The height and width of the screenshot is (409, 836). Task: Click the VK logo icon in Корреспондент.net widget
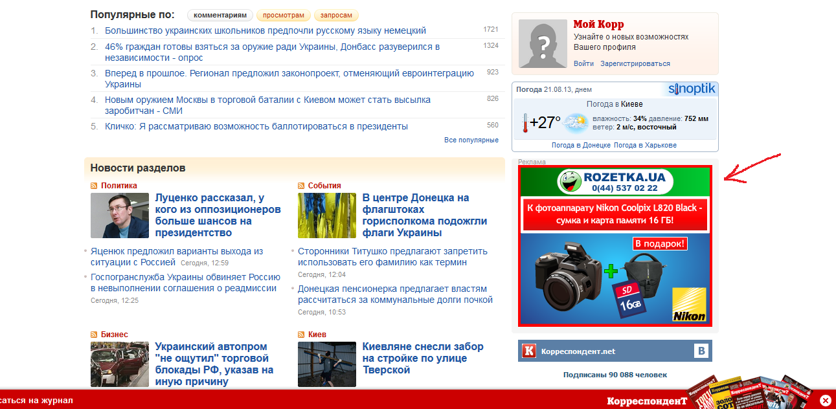701,351
